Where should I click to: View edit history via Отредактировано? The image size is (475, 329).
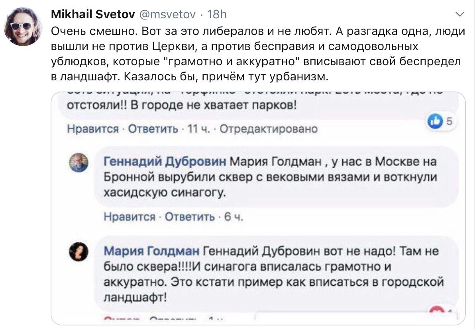click(269, 129)
